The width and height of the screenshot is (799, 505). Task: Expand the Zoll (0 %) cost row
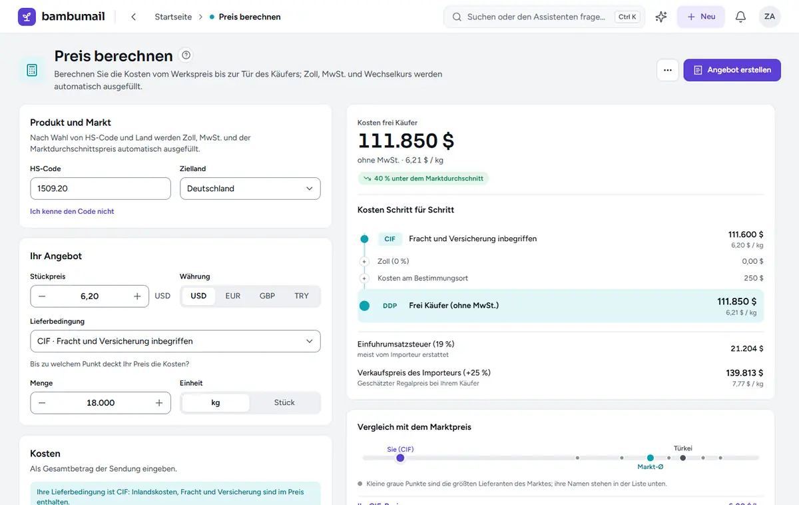(x=364, y=262)
